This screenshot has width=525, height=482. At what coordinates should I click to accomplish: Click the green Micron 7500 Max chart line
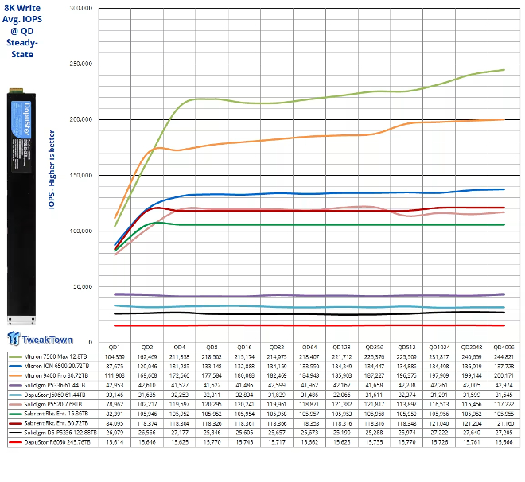309,99
